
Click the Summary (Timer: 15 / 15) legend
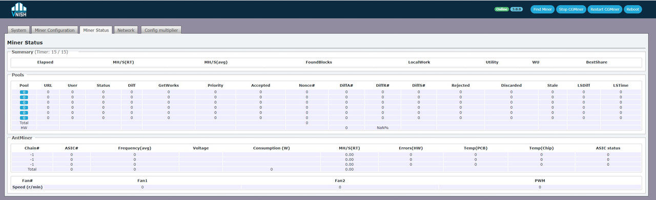39,52
